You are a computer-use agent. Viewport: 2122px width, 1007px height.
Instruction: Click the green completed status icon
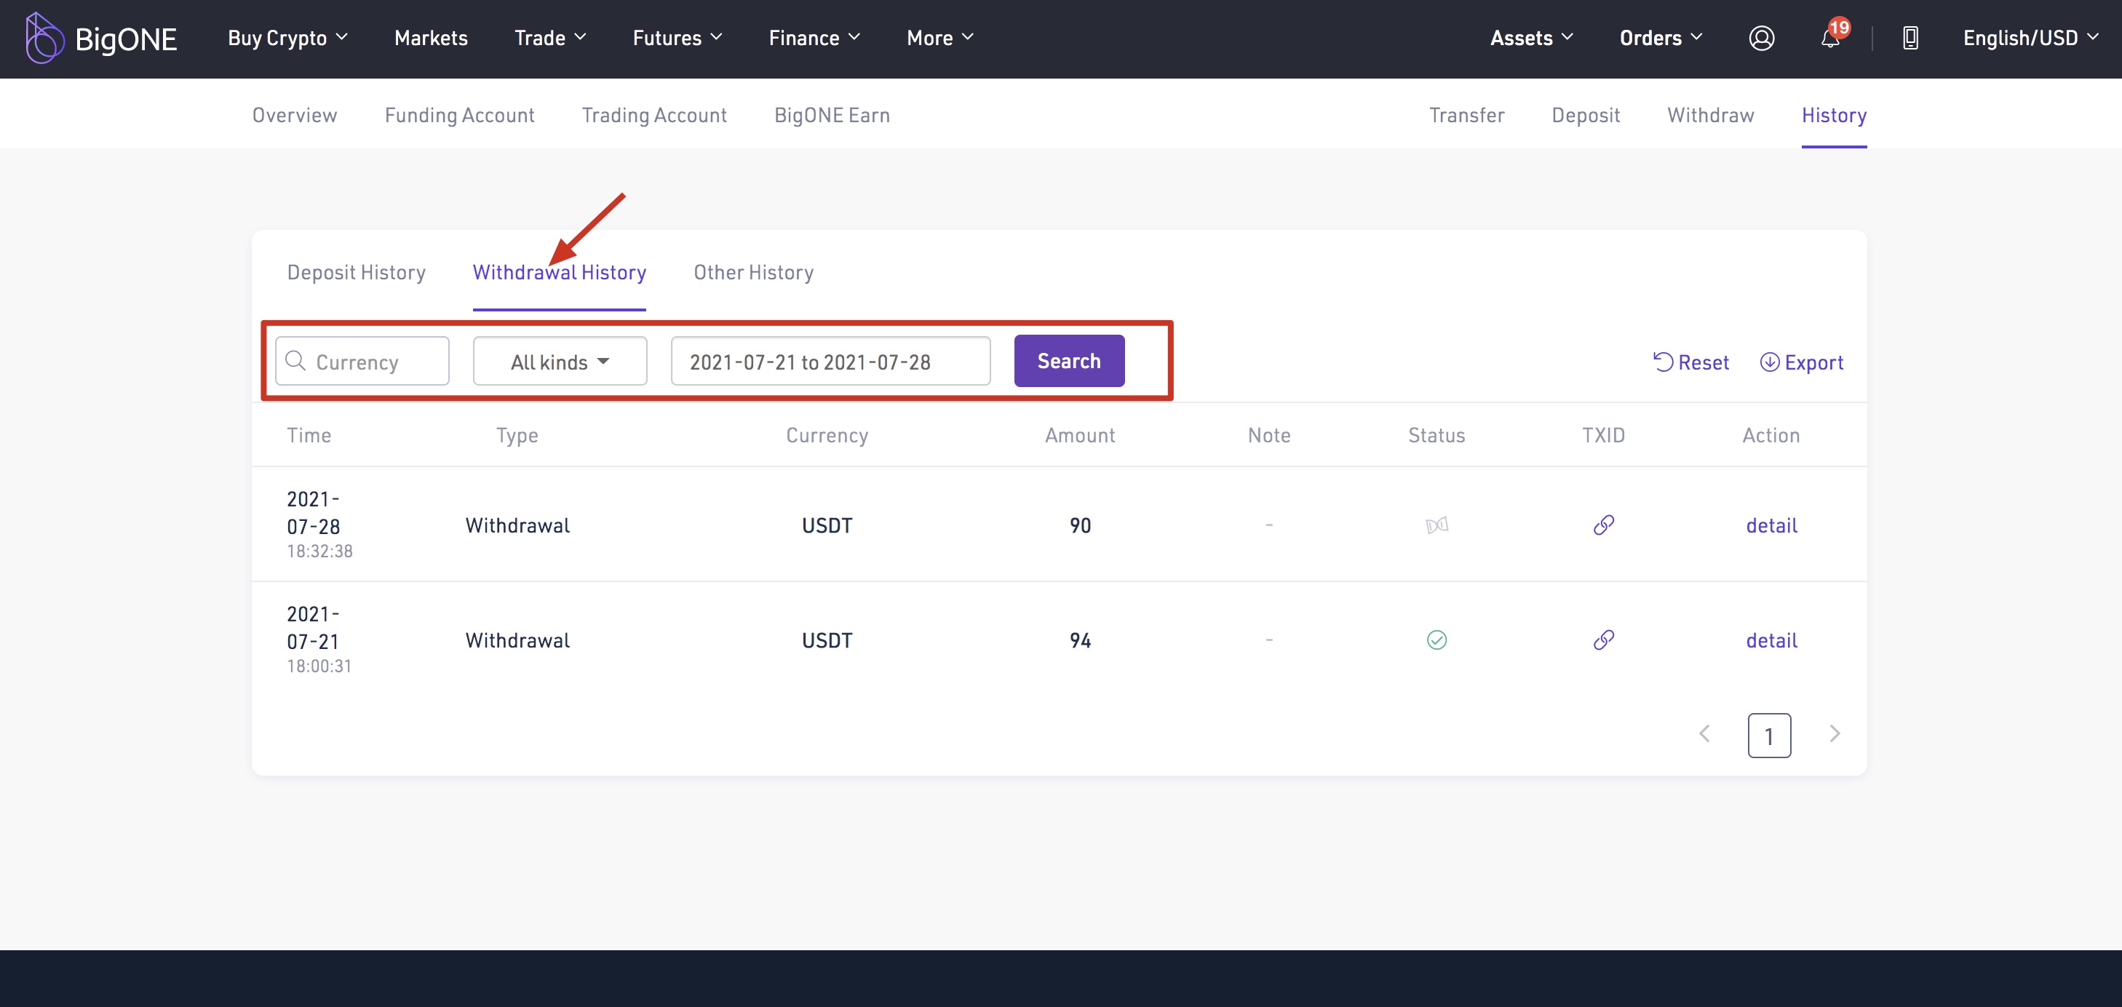click(1436, 640)
